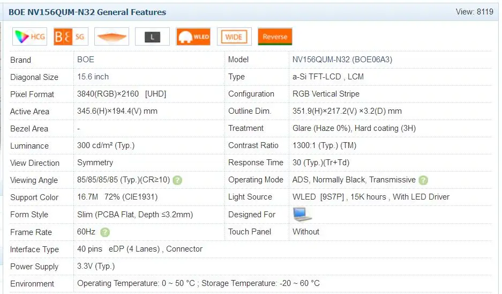Open help icon beside 60Hz frame rate

[x=104, y=232]
